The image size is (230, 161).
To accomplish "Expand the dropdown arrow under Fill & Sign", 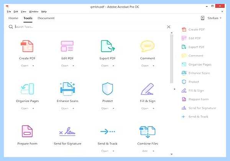I will point(153,108).
